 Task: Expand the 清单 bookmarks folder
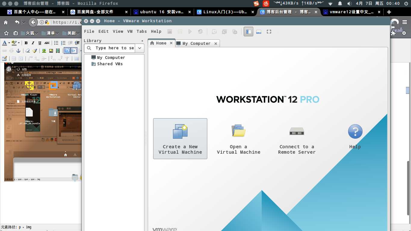[x=50, y=33]
